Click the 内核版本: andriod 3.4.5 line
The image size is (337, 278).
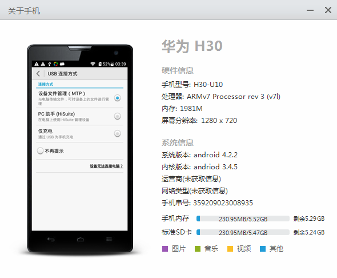click(x=199, y=167)
